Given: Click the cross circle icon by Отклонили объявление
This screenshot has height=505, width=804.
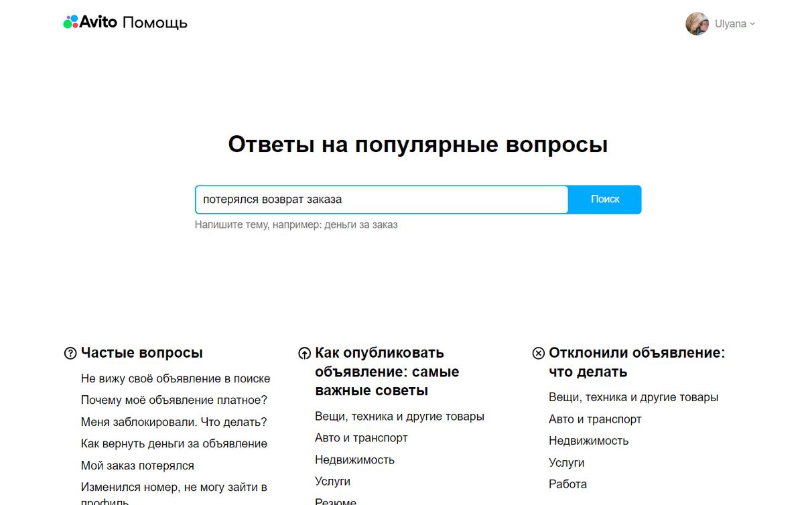Looking at the screenshot, I should click(538, 354).
